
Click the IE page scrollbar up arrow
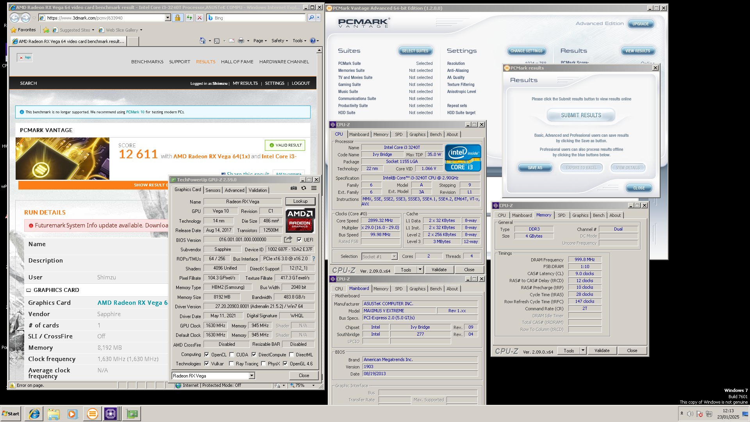319,50
